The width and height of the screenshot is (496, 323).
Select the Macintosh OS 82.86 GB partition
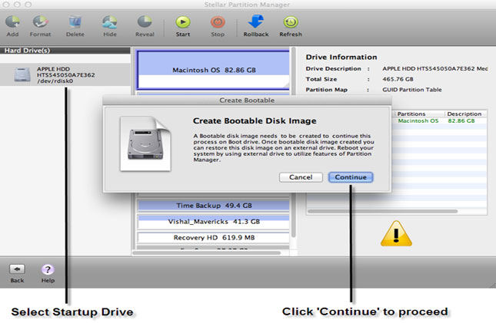pyautogui.click(x=211, y=68)
